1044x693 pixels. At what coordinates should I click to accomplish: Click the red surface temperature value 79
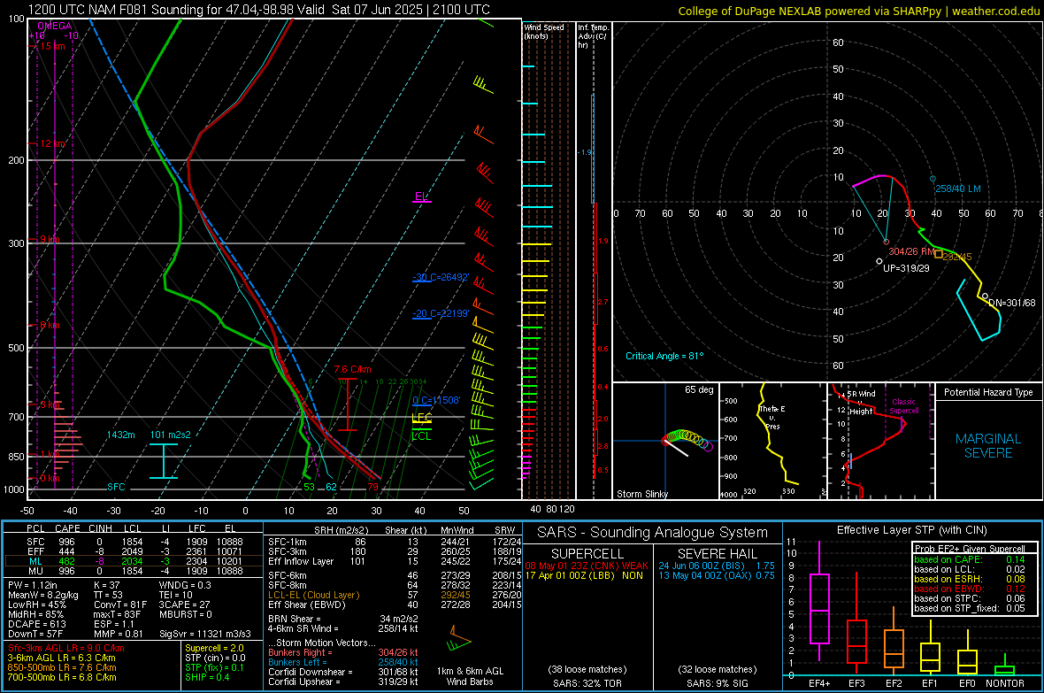point(372,487)
